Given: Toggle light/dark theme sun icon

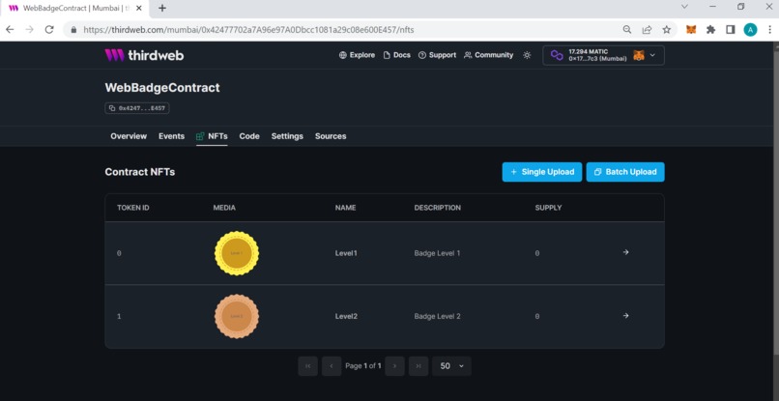Looking at the screenshot, I should pos(527,55).
